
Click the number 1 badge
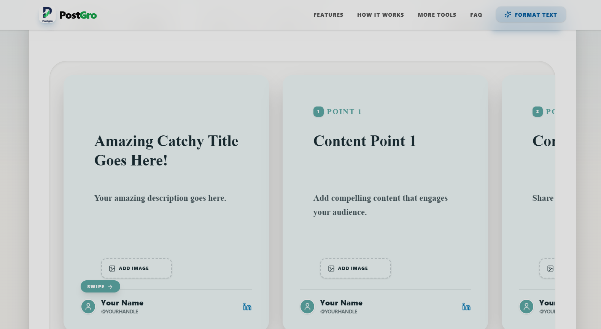[318, 111]
